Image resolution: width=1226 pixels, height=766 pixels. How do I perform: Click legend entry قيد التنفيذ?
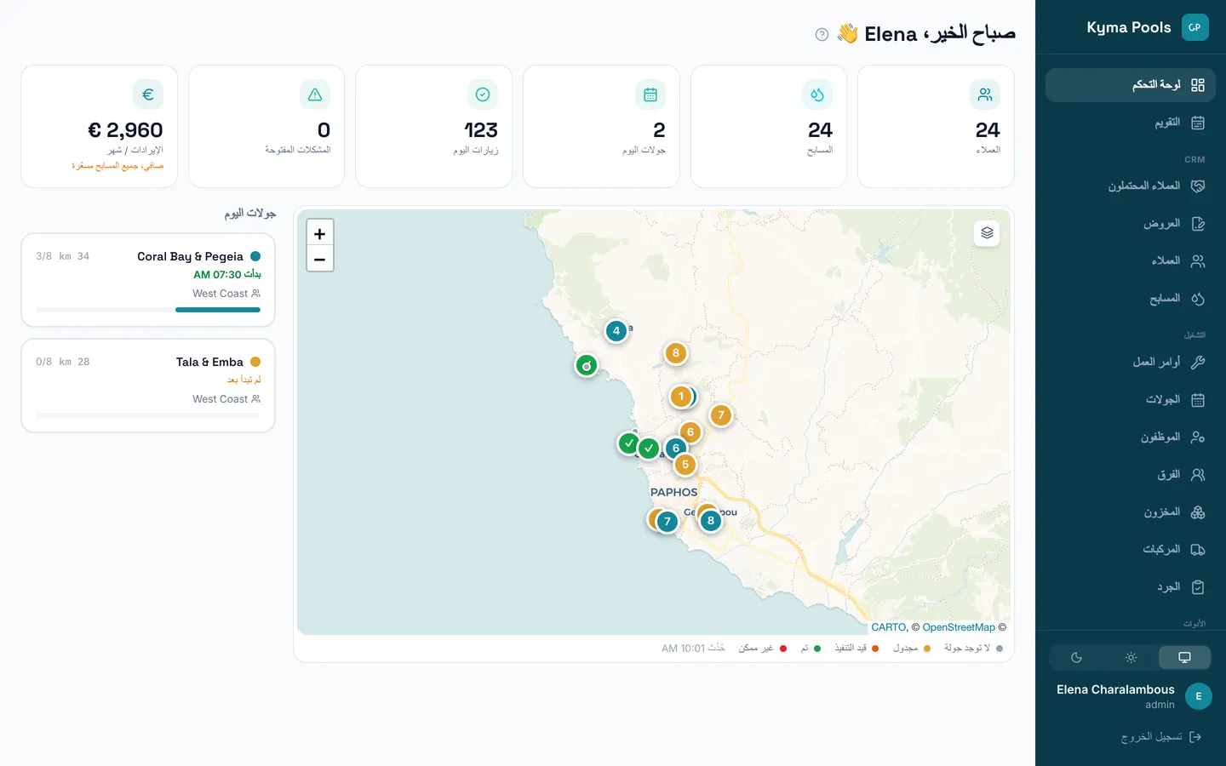click(x=856, y=649)
